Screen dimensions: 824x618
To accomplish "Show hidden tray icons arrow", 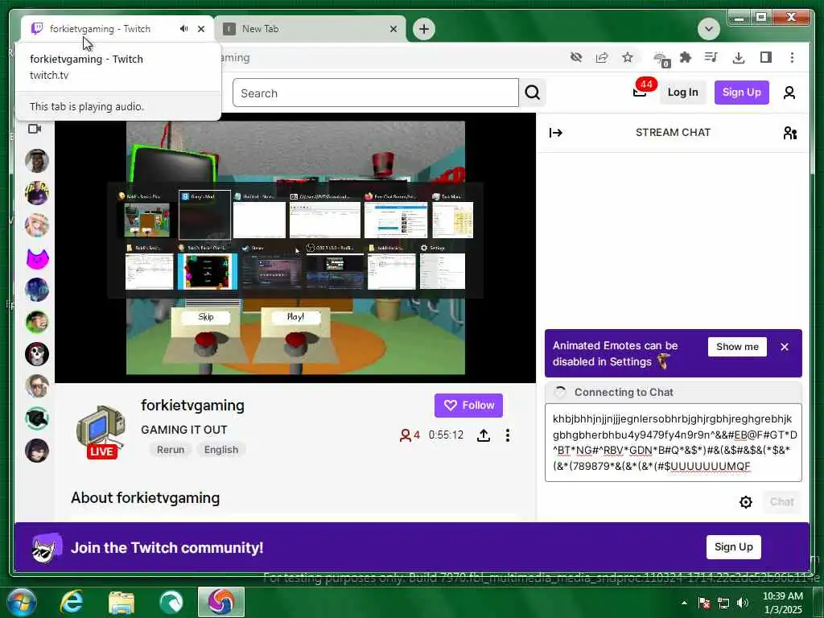I will coord(684,603).
